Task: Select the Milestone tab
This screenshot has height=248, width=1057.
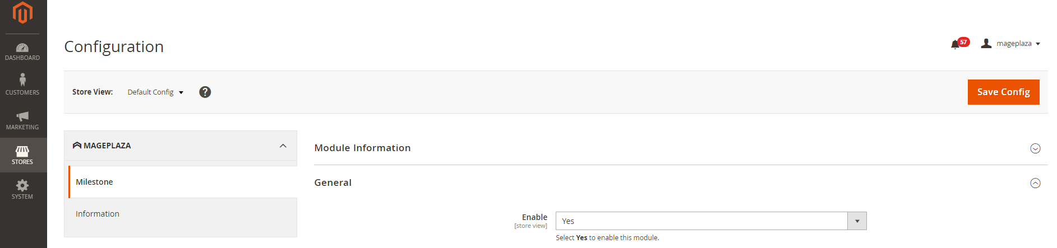Action: (95, 182)
